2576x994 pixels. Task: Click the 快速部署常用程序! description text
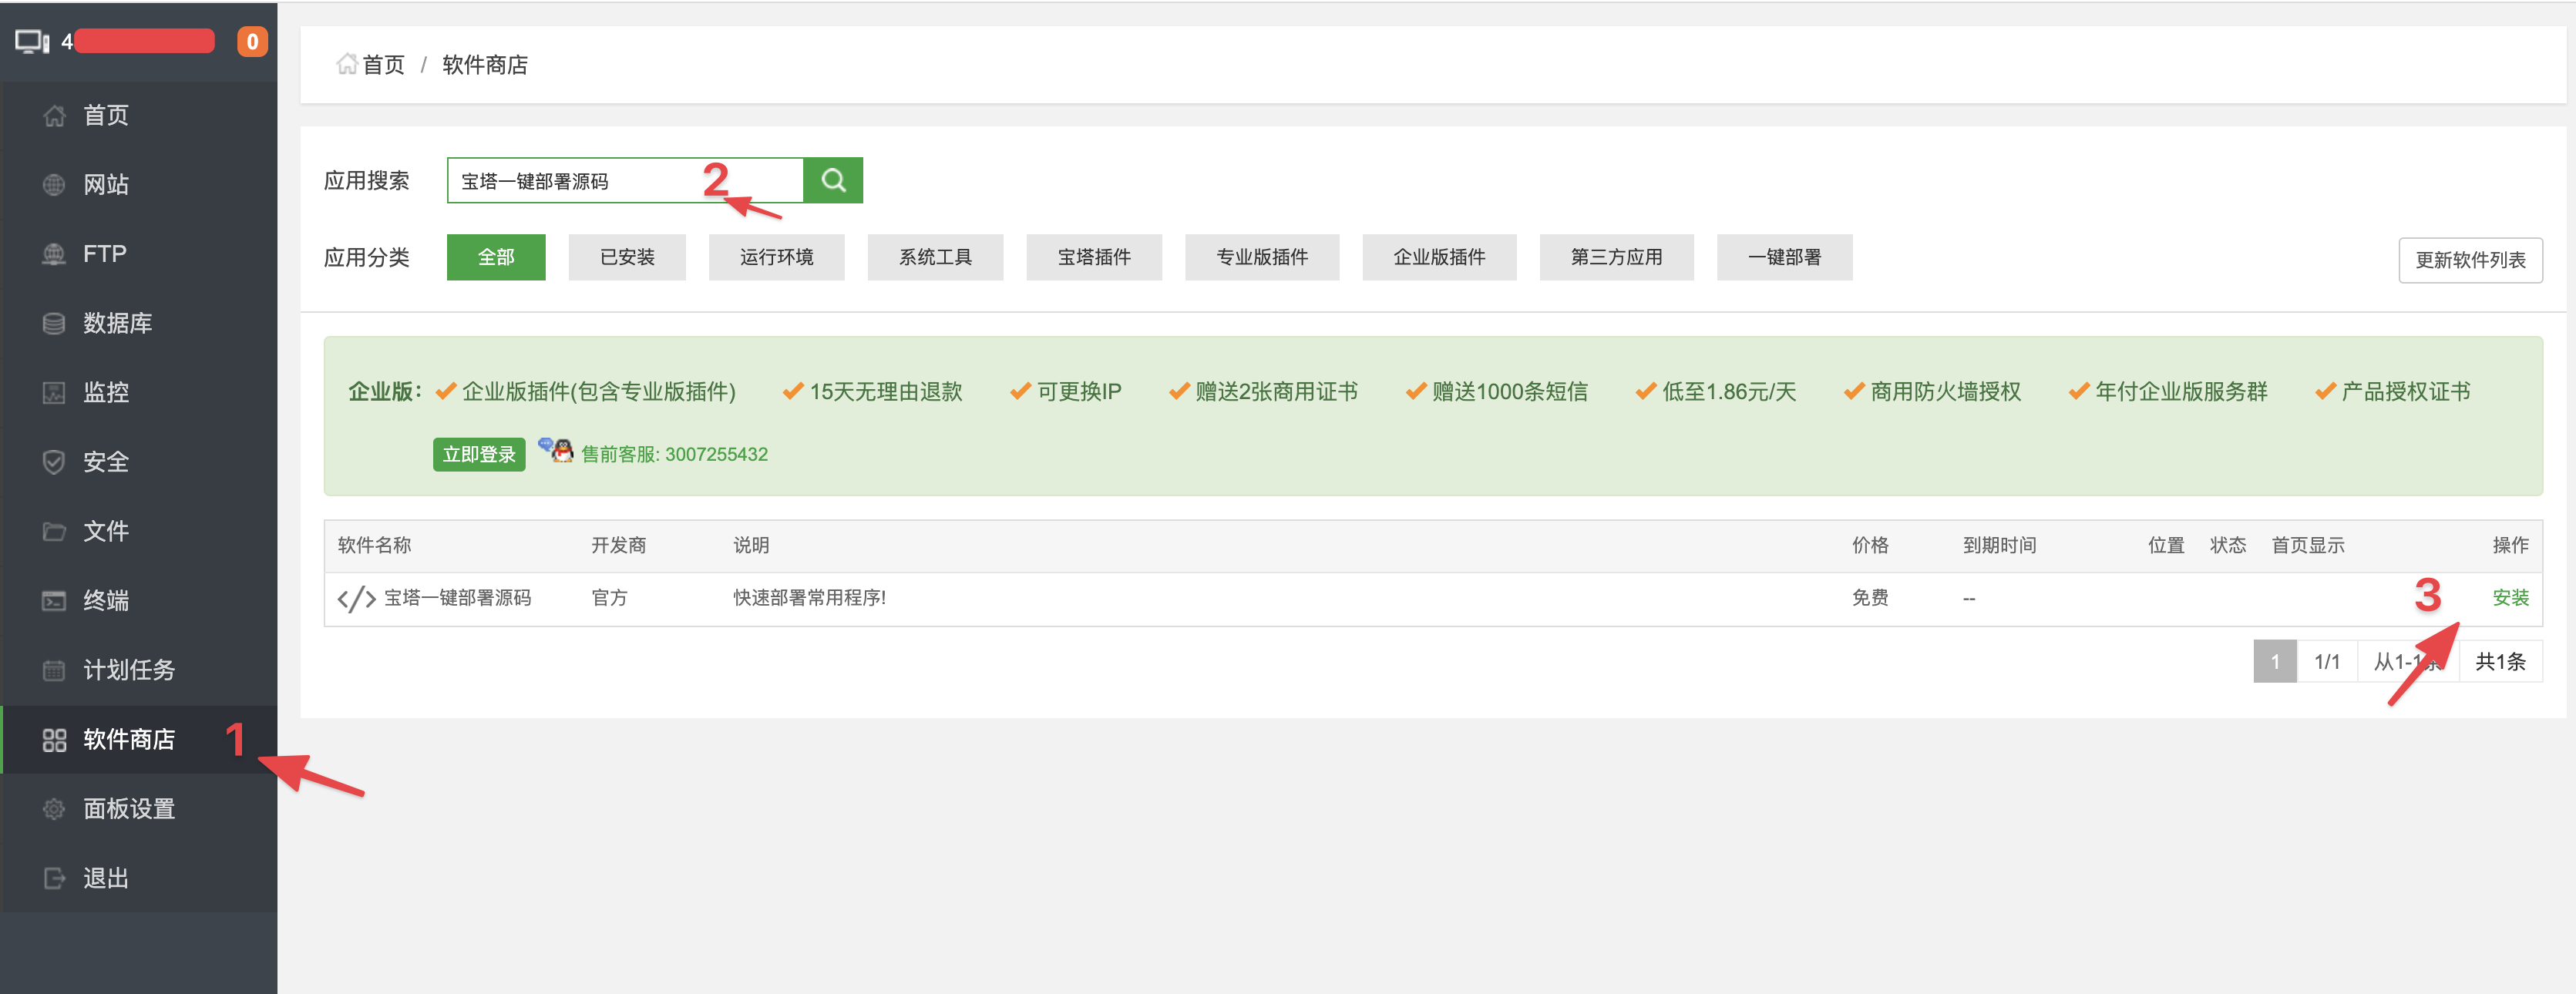click(x=809, y=598)
